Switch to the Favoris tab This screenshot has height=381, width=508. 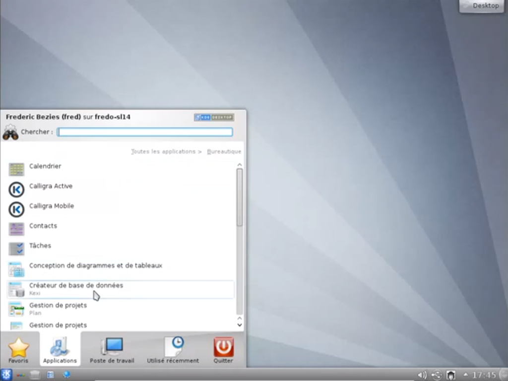(18, 349)
